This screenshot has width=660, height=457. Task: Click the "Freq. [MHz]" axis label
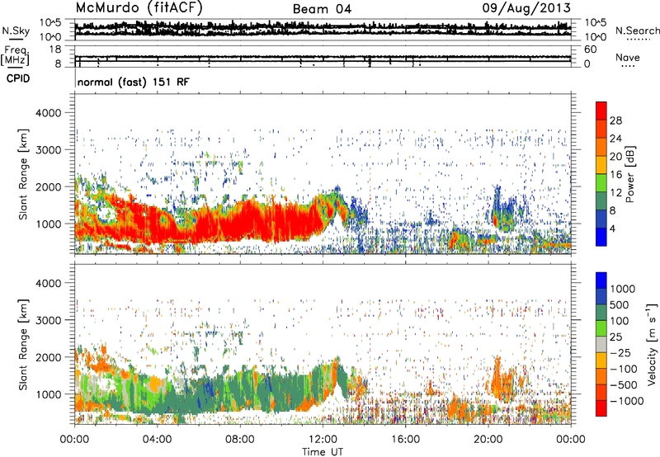(x=15, y=56)
